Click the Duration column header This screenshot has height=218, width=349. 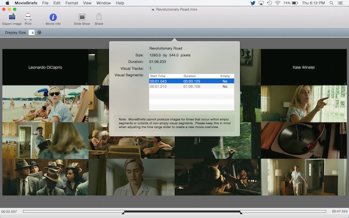(x=199, y=76)
